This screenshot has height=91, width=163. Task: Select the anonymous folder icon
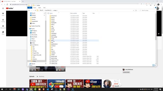point(50,16)
